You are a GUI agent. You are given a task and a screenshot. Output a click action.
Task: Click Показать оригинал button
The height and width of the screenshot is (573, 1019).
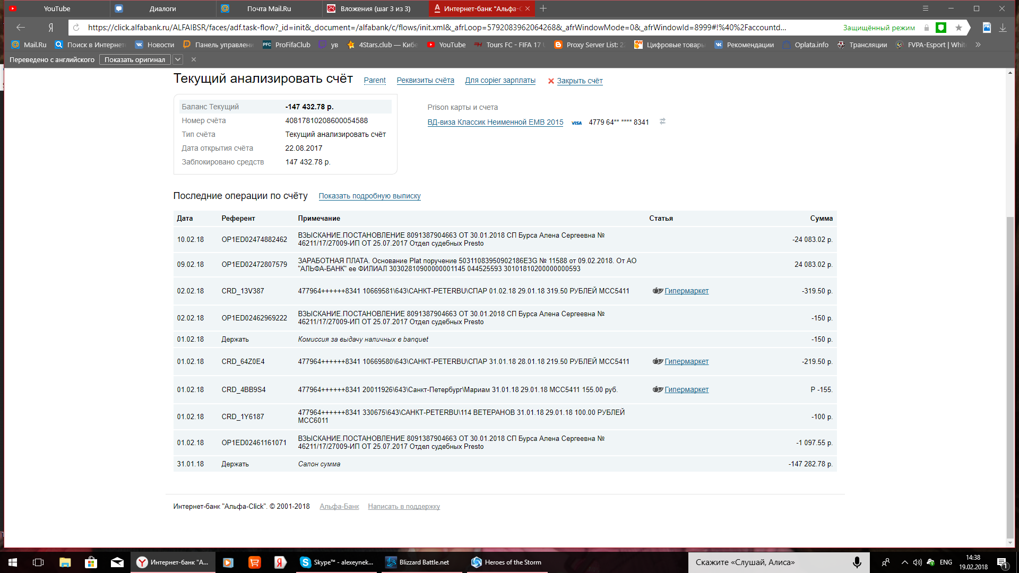[134, 59]
